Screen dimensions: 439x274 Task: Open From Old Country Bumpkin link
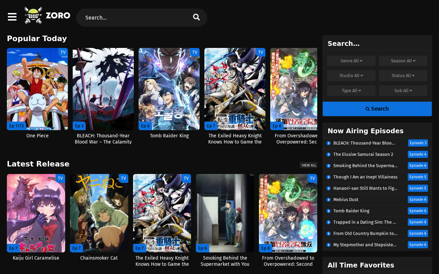[365, 234]
